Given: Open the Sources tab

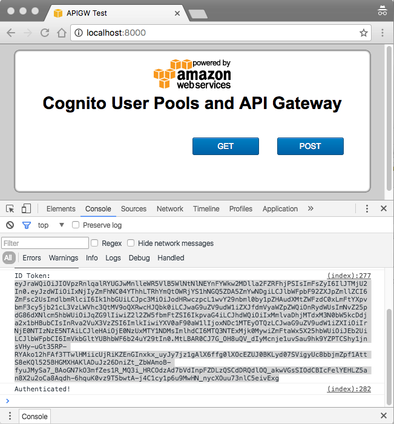Looking at the screenshot, I should (134, 209).
